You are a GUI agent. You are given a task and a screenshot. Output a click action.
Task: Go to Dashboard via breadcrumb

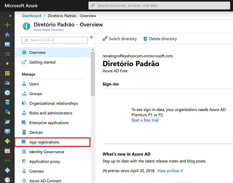(32, 16)
